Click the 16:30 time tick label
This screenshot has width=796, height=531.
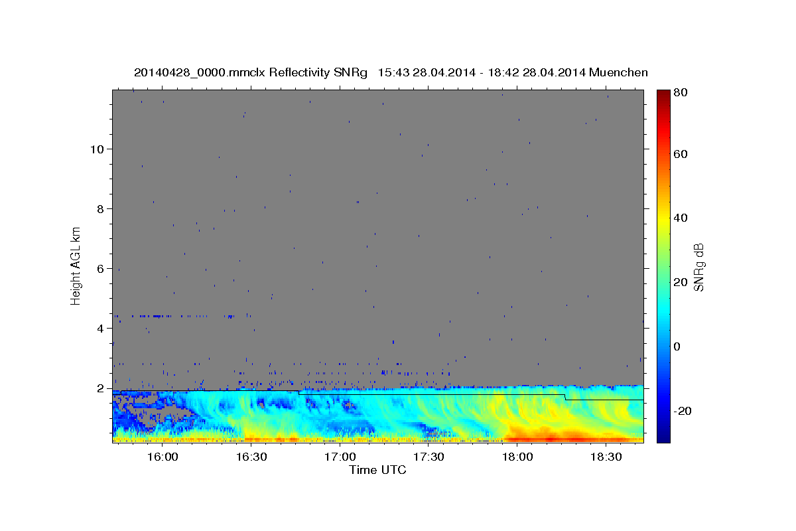click(x=251, y=457)
